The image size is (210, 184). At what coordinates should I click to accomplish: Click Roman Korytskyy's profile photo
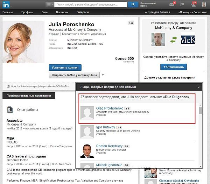tap(87, 151)
